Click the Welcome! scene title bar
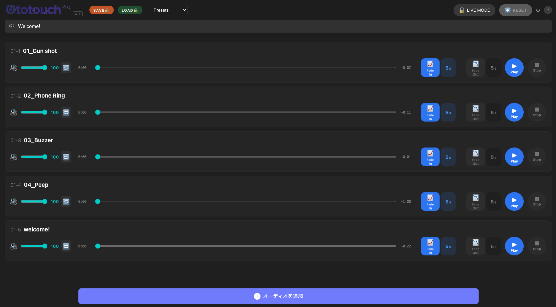This screenshot has width=556, height=307. tap(278, 26)
